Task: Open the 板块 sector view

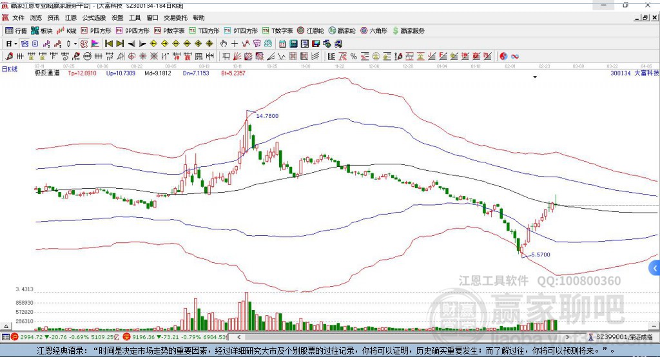Action: [x=41, y=31]
